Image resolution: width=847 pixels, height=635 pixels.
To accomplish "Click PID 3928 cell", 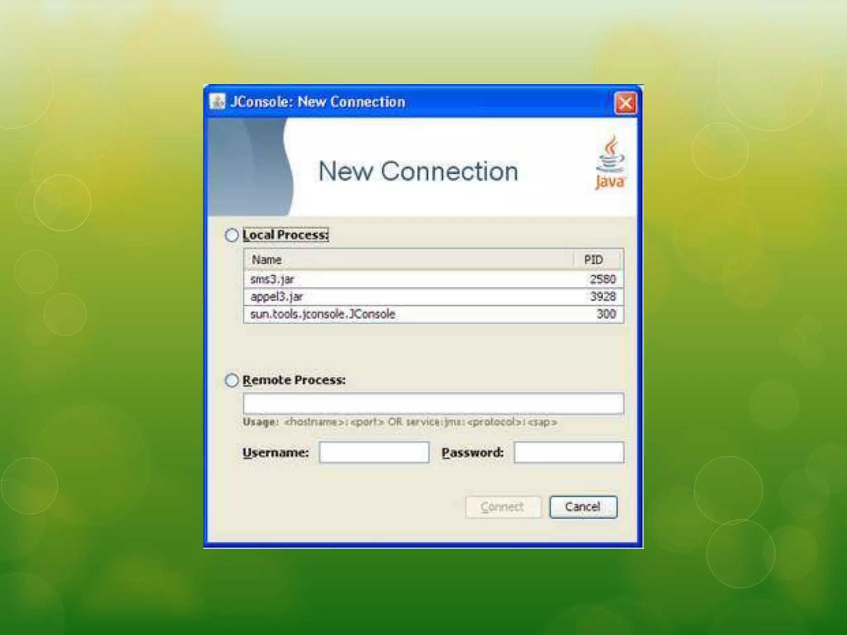I will [x=603, y=297].
